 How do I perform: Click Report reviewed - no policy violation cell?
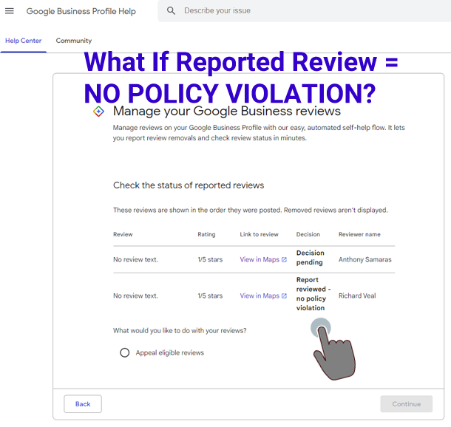pyautogui.click(x=313, y=294)
